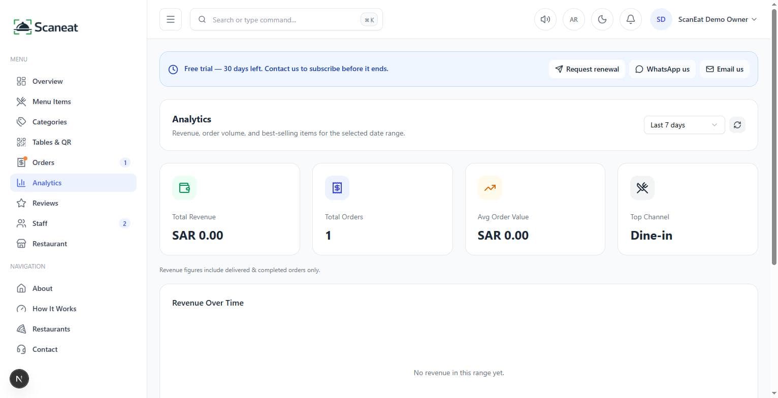Click the Scaneat logo

(x=46, y=27)
